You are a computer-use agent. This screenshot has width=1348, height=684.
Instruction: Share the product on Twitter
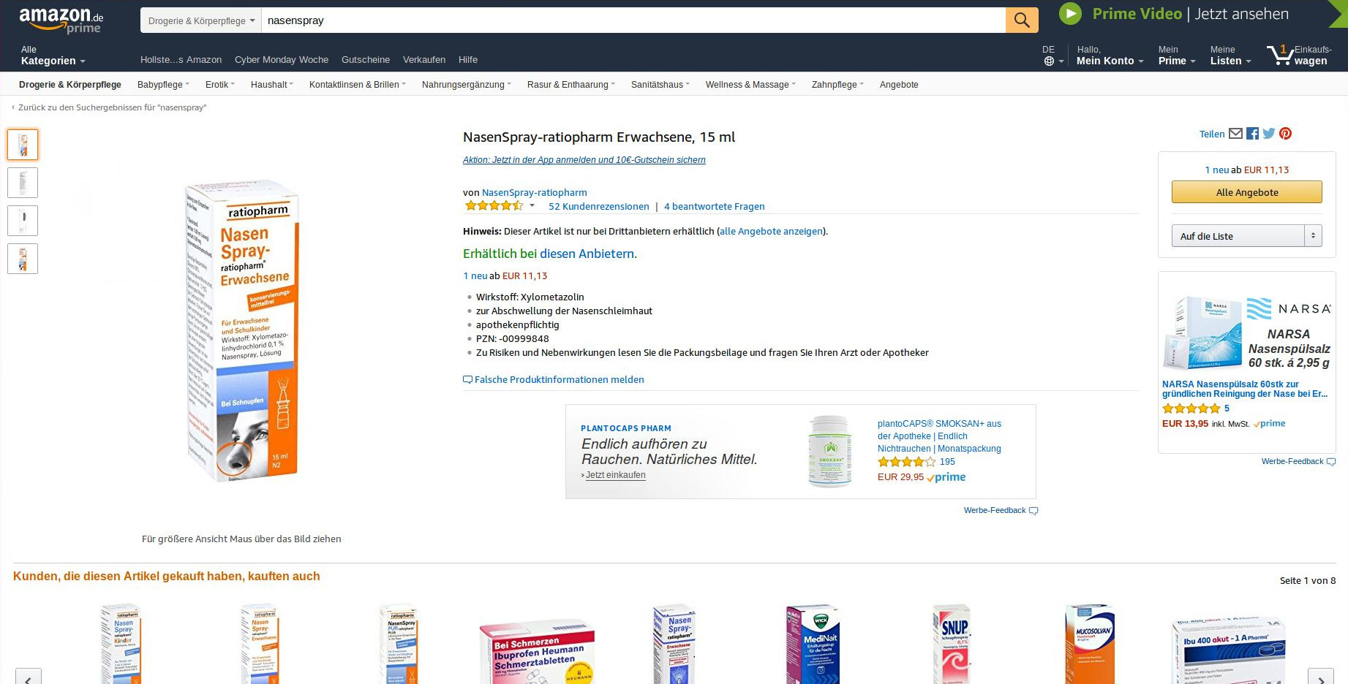1269,134
